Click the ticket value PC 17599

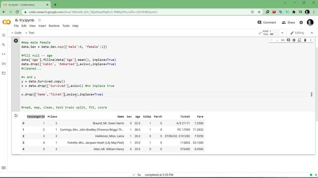183,130
